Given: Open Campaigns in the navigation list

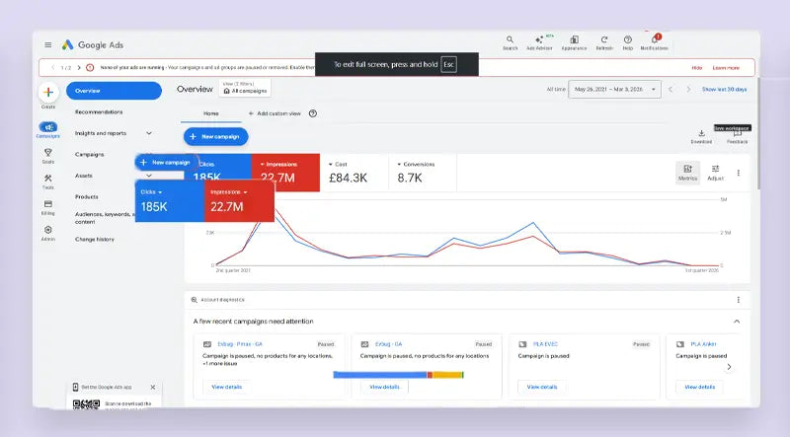Looking at the screenshot, I should 90,154.
